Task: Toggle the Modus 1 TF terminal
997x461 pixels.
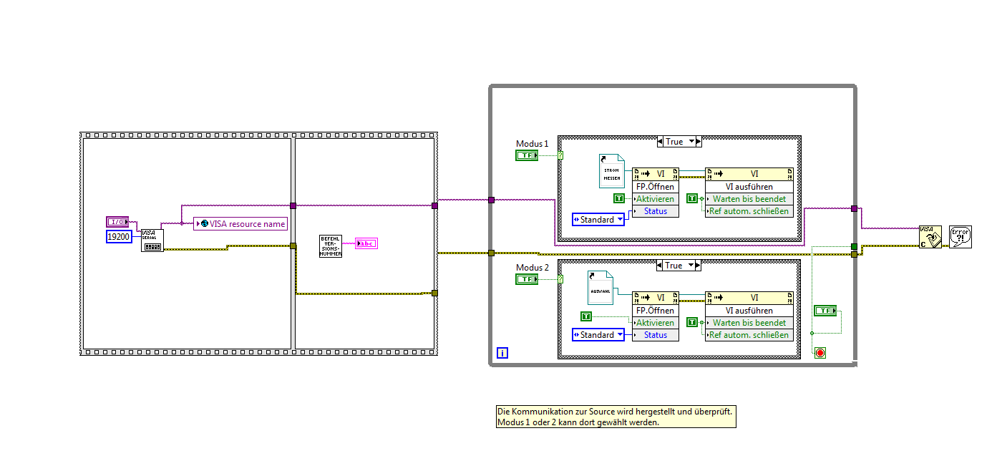Action: pyautogui.click(x=526, y=155)
